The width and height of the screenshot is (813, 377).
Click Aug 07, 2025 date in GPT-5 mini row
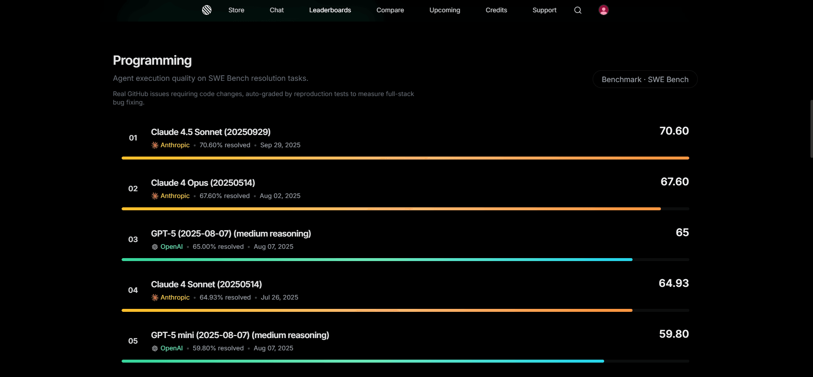[x=273, y=348]
